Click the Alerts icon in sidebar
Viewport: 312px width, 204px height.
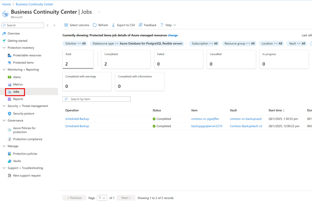pos(10,77)
